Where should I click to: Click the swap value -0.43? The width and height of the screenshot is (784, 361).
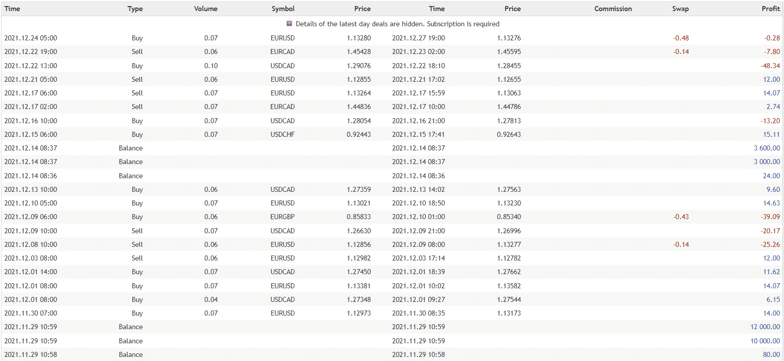pyautogui.click(x=681, y=217)
